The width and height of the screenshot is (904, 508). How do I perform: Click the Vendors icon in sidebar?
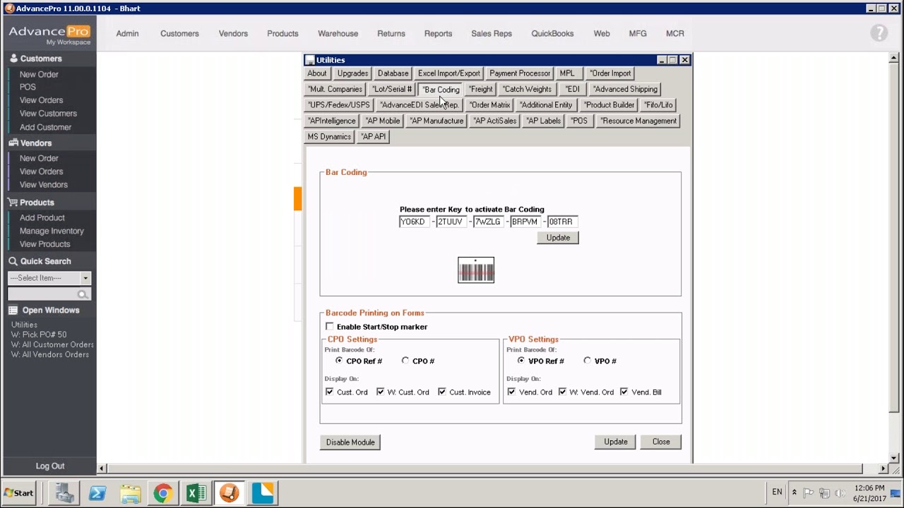tap(13, 143)
